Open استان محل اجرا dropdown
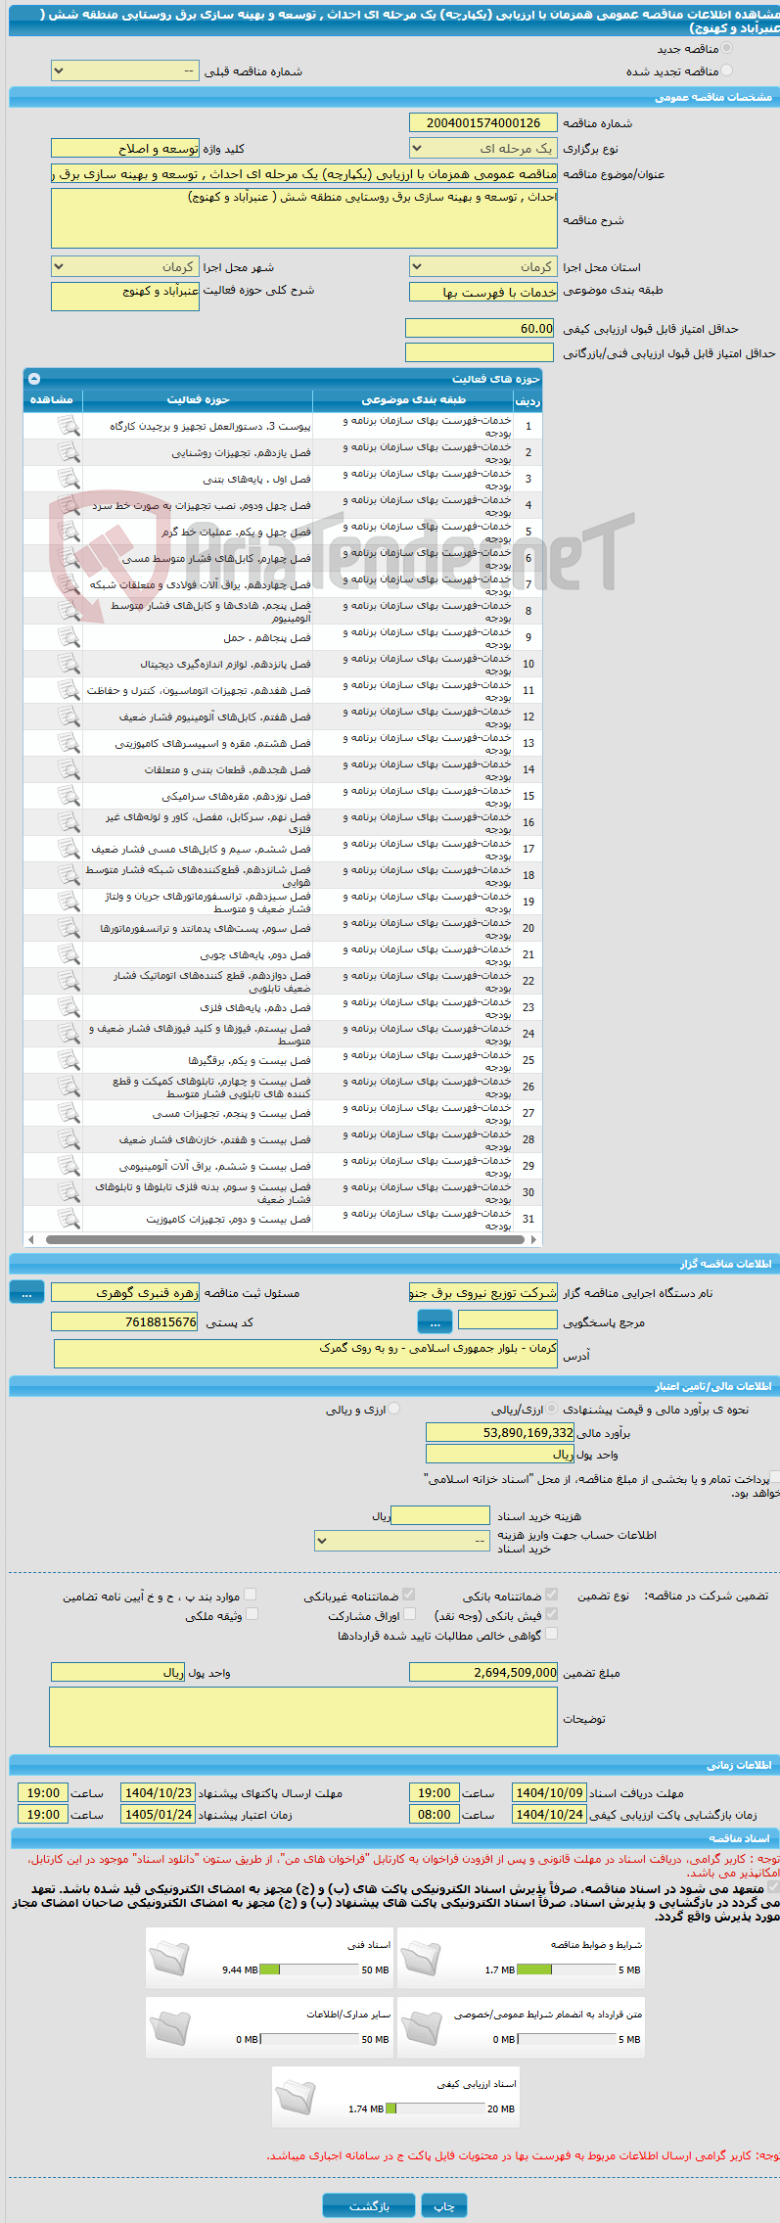This screenshot has width=780, height=2223. point(483,267)
